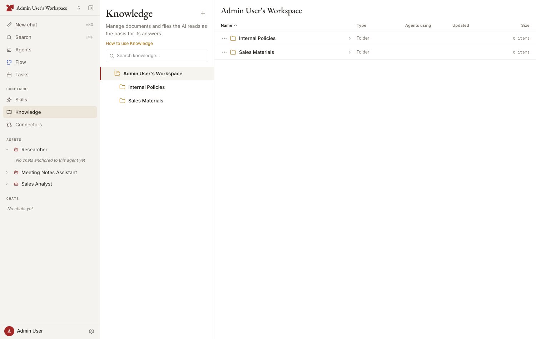Collapse the Researcher agent chevron
This screenshot has width=536, height=339.
7,150
